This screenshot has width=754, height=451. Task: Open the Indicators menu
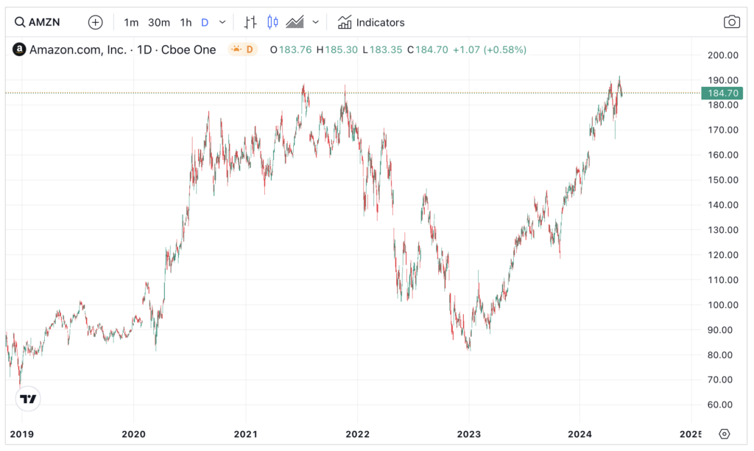[371, 22]
